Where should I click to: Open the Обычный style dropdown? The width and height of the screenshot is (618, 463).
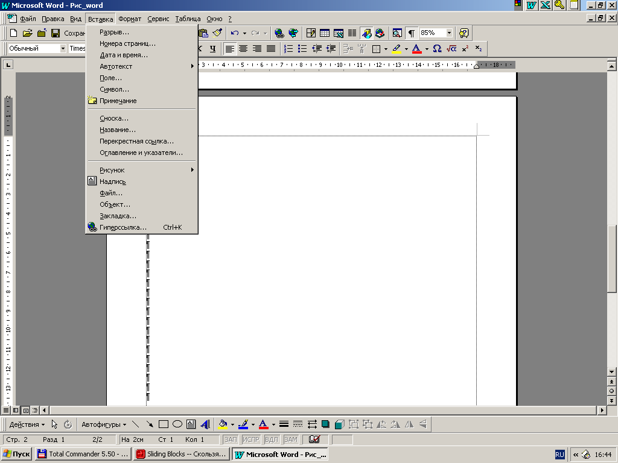point(63,48)
